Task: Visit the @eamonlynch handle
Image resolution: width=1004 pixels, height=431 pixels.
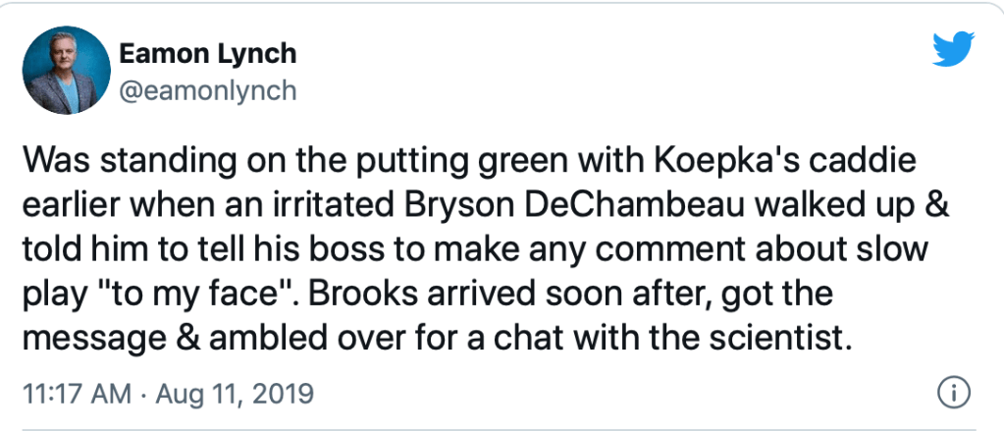Action: pos(207,90)
